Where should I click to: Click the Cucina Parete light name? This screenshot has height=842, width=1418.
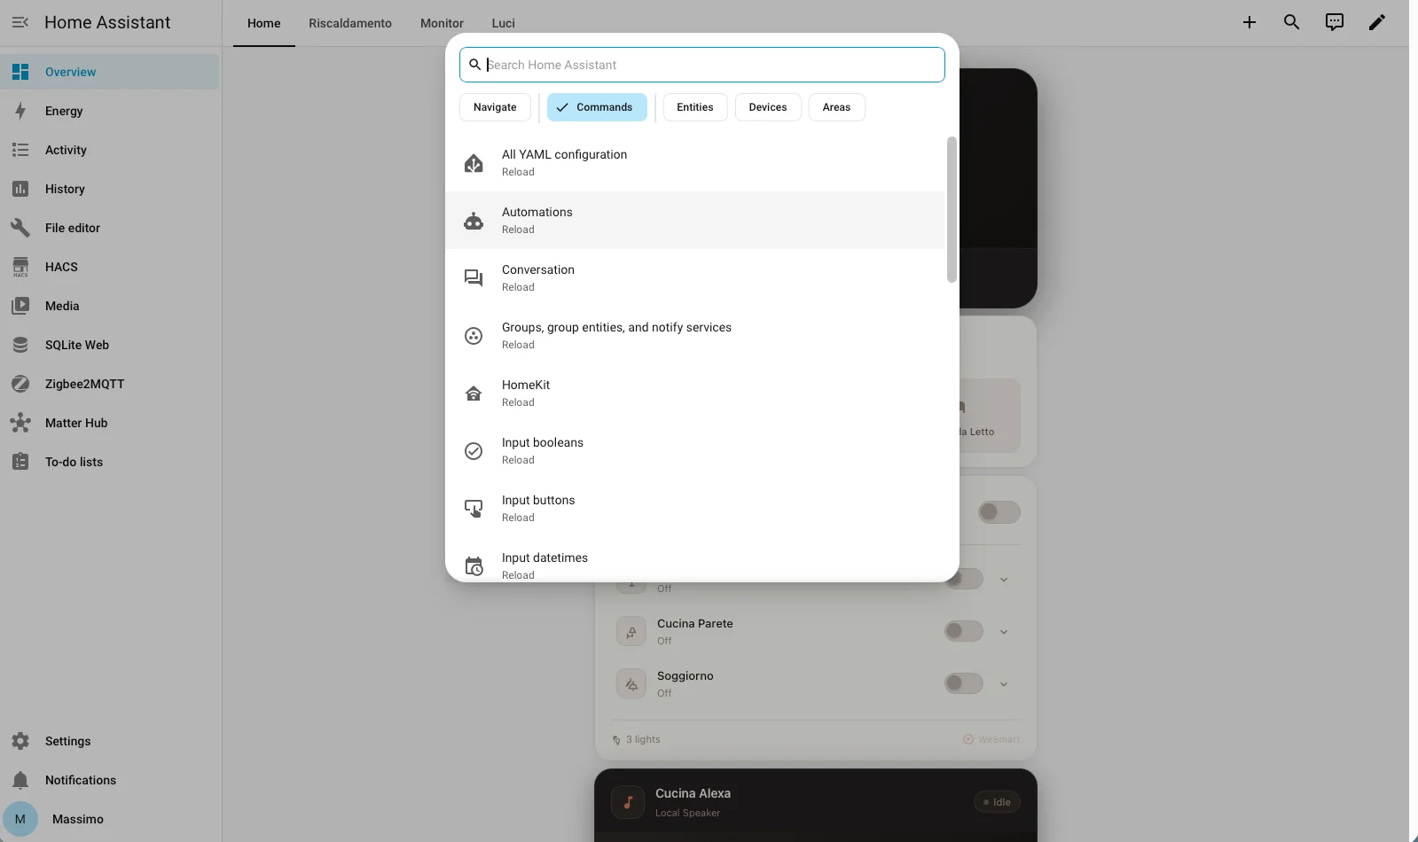(x=695, y=624)
